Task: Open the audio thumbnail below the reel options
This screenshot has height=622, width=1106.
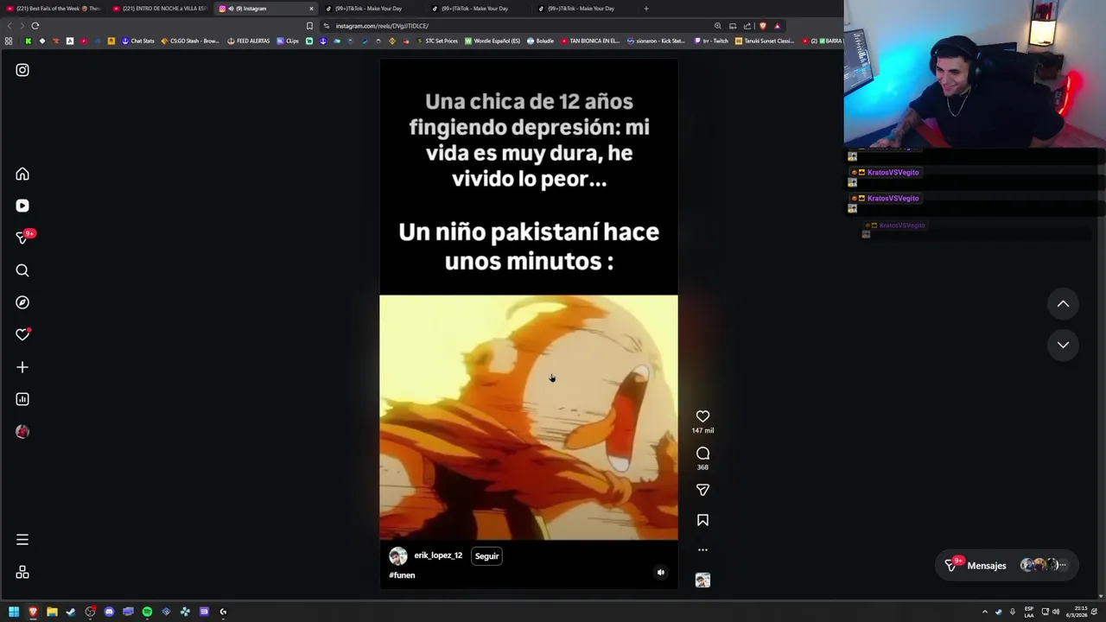Action: [x=702, y=581]
